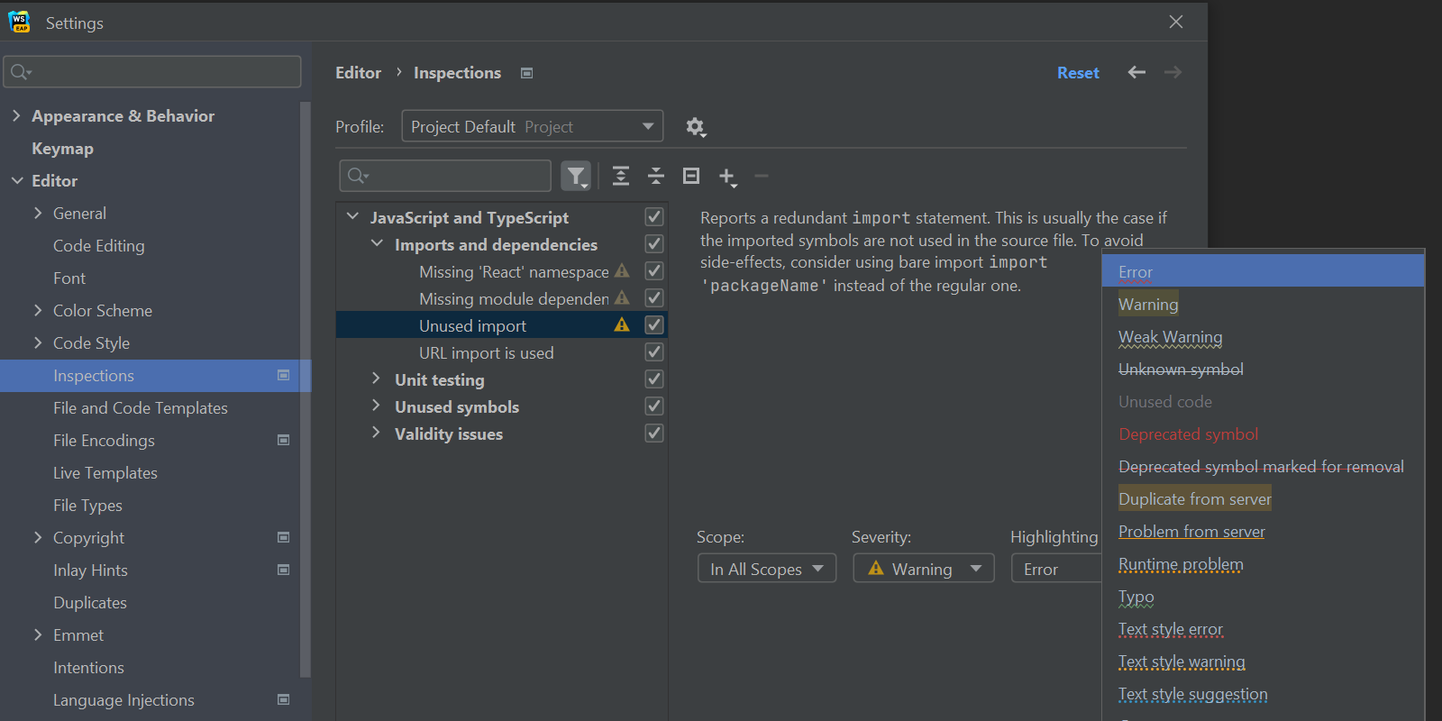Screen dimensions: 1442x721
Task: Select Deprecated symbol highlighting option
Action: 1263,434
